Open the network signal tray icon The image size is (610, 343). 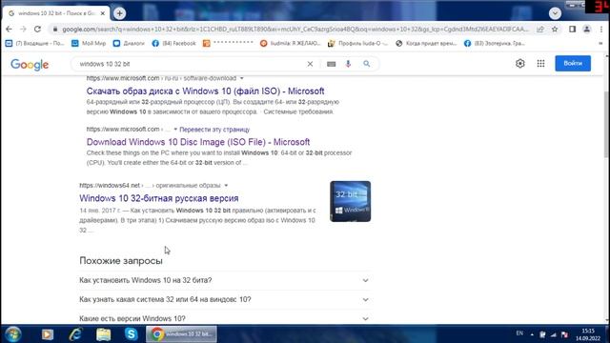pos(554,334)
